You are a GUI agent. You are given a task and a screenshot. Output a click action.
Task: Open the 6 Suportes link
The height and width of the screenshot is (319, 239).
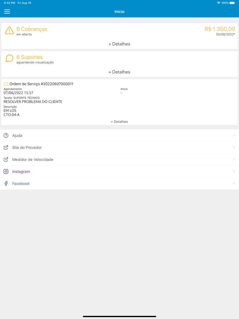tap(29, 57)
